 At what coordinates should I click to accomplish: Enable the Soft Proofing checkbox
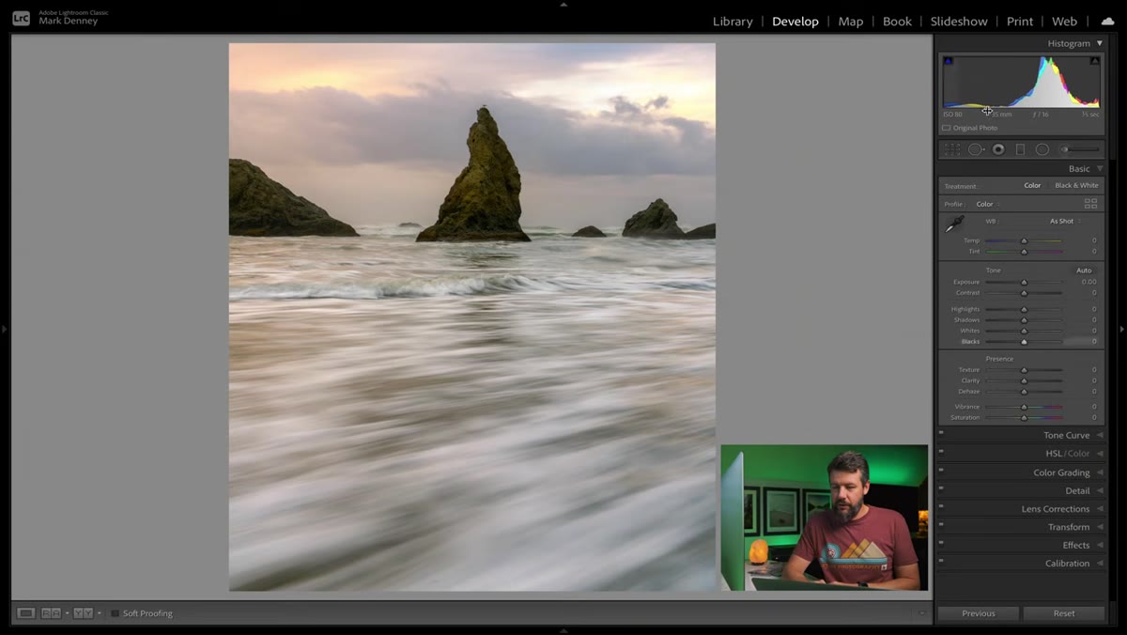(115, 613)
